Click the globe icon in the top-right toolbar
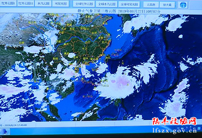The image size is (202, 138). coord(182,4)
